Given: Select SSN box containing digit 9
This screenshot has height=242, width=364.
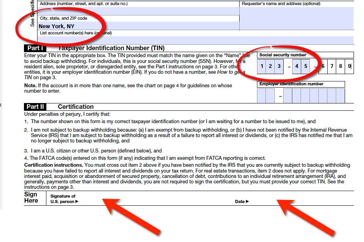Looking at the screenshot, I should point(349,66).
